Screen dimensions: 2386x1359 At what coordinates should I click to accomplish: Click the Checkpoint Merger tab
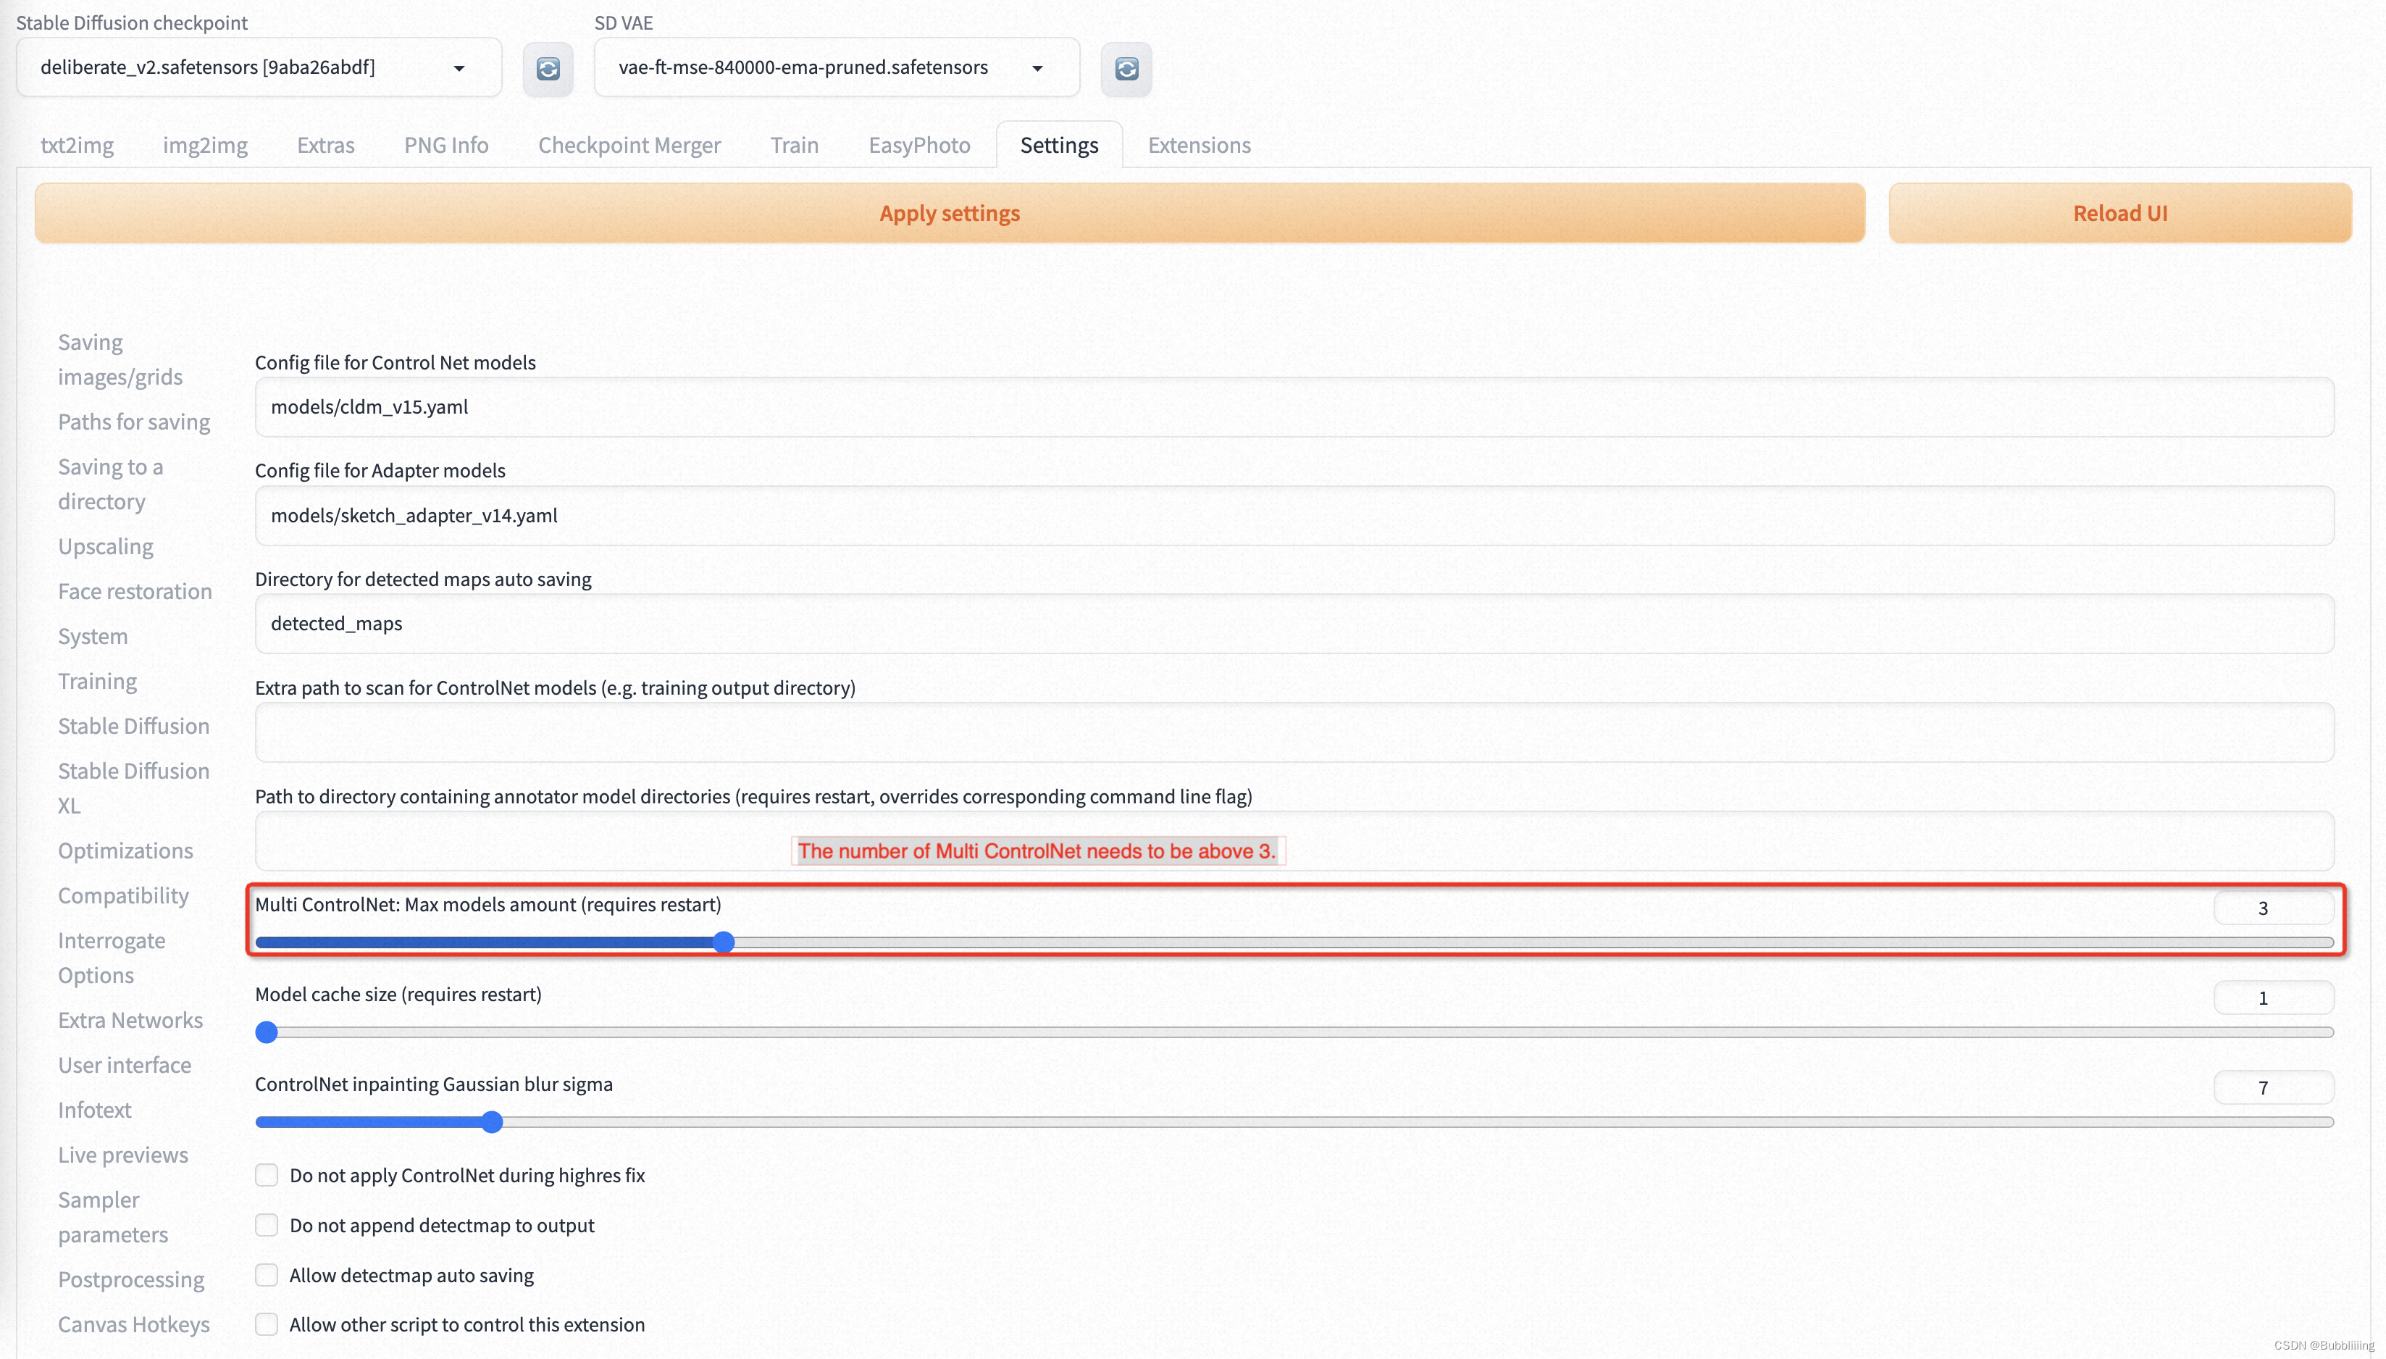point(631,144)
